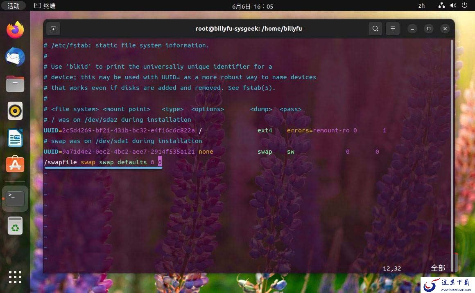Click the '<mount point>' column header
The width and height of the screenshot is (475, 293).
click(127, 109)
